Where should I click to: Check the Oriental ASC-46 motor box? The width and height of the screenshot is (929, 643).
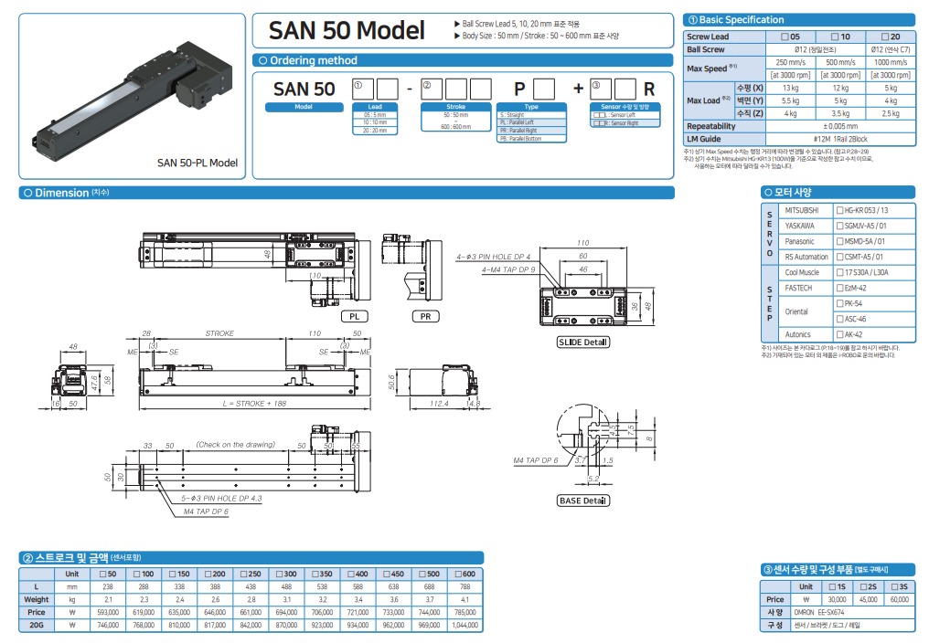coord(839,319)
